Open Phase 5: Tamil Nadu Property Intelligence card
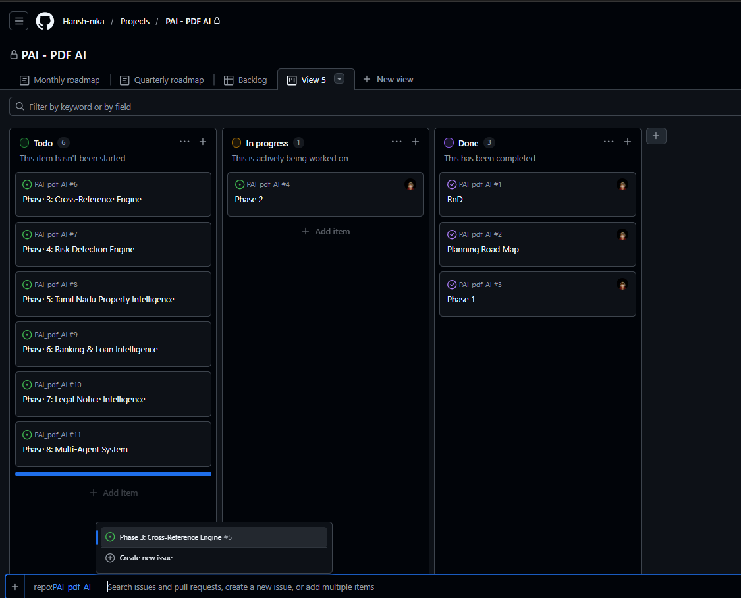This screenshot has width=741, height=598. pyautogui.click(x=113, y=294)
